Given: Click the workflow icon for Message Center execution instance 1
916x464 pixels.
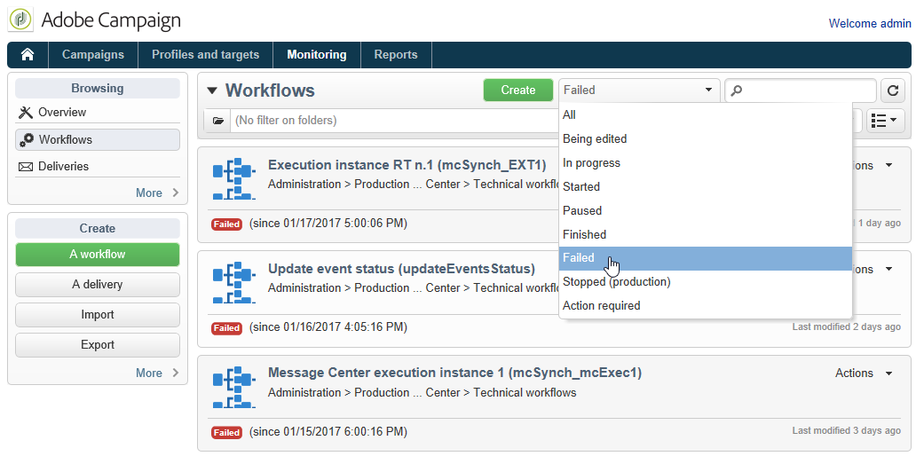Looking at the screenshot, I should click(234, 387).
